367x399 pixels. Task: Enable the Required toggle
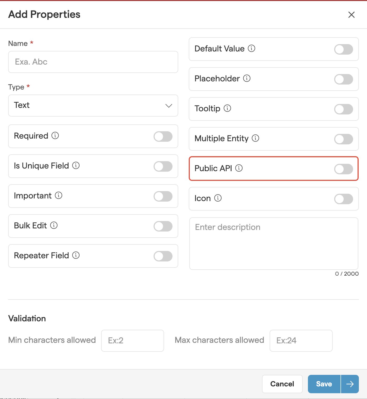pyautogui.click(x=163, y=136)
